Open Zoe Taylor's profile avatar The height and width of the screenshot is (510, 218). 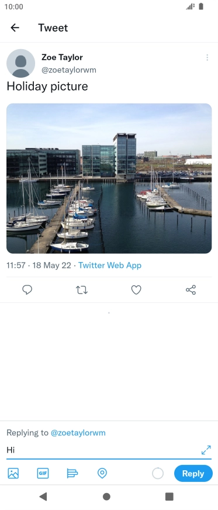[x=21, y=63]
